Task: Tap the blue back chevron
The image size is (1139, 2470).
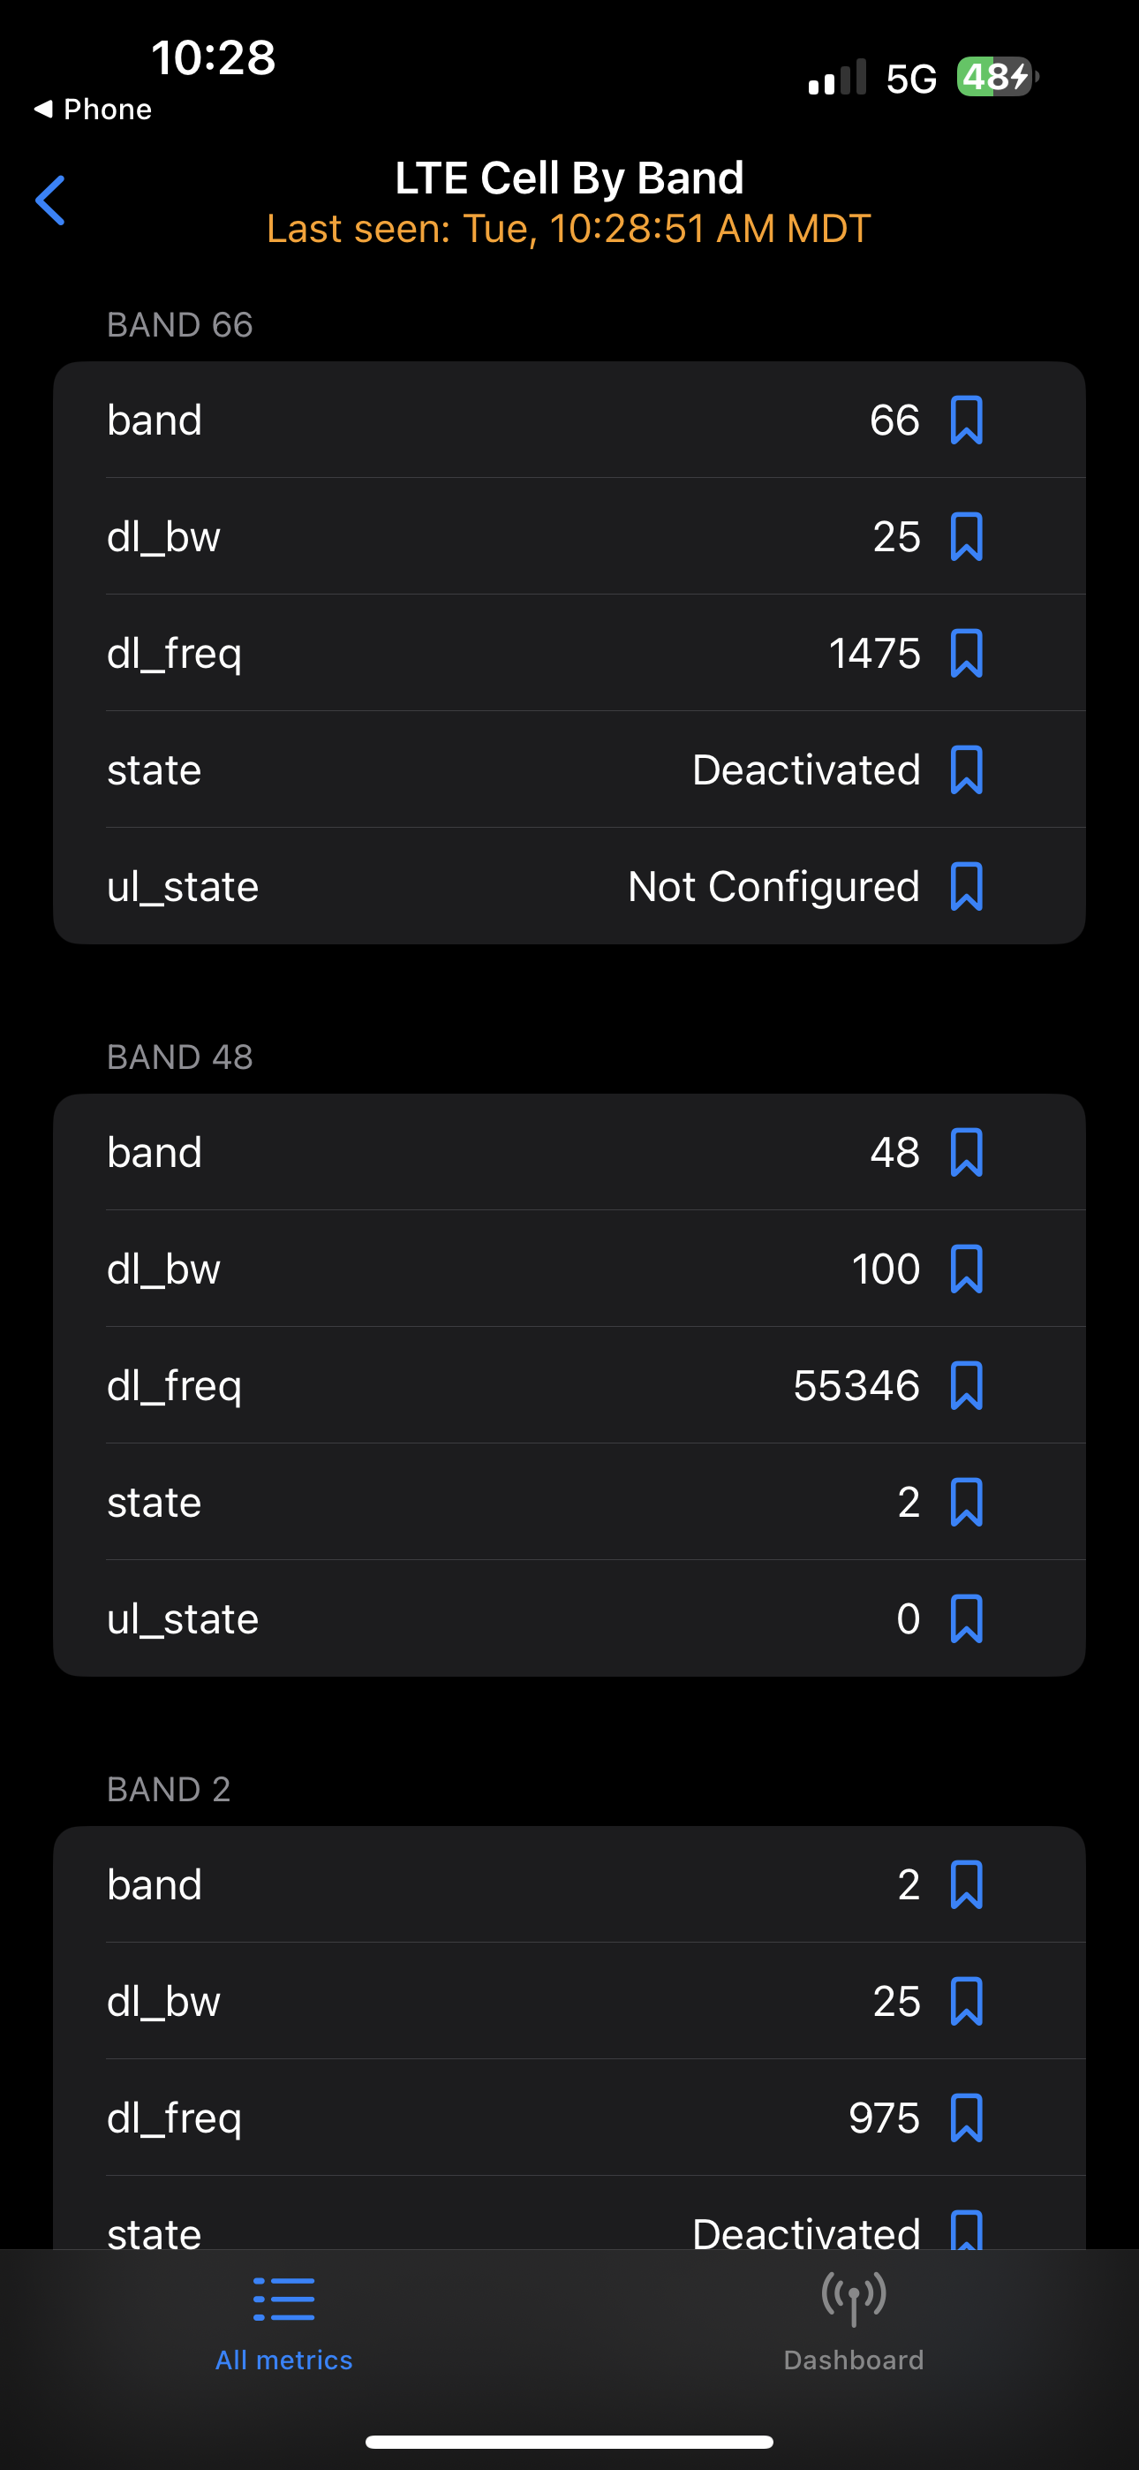Action: coord(49,201)
